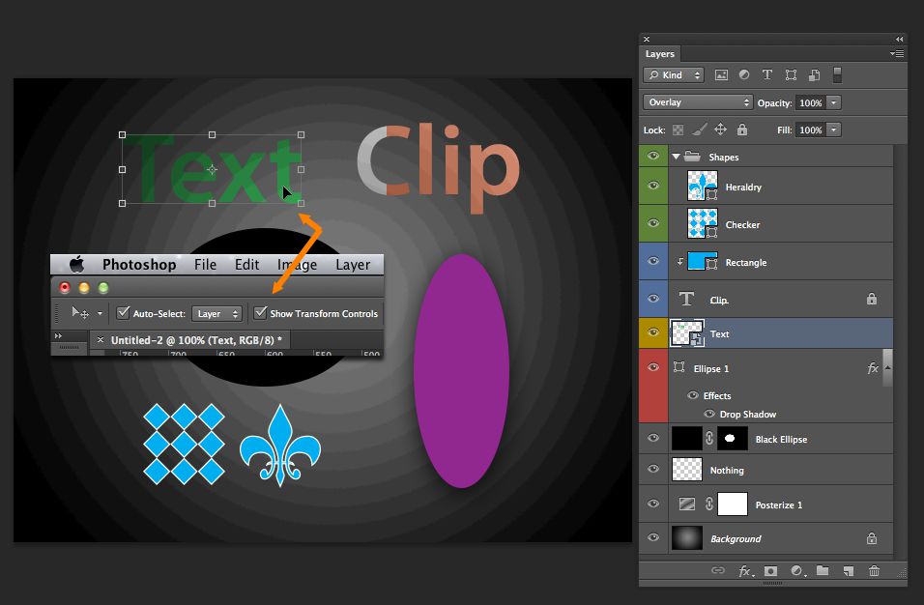Click the pixel layer filter icon

(x=721, y=75)
